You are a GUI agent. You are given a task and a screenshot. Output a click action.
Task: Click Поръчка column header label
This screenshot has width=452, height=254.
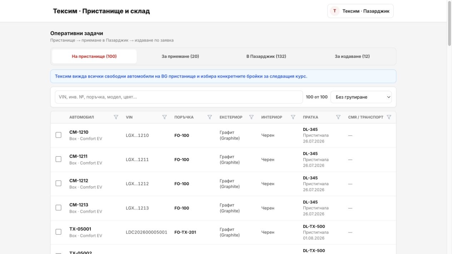(184, 117)
